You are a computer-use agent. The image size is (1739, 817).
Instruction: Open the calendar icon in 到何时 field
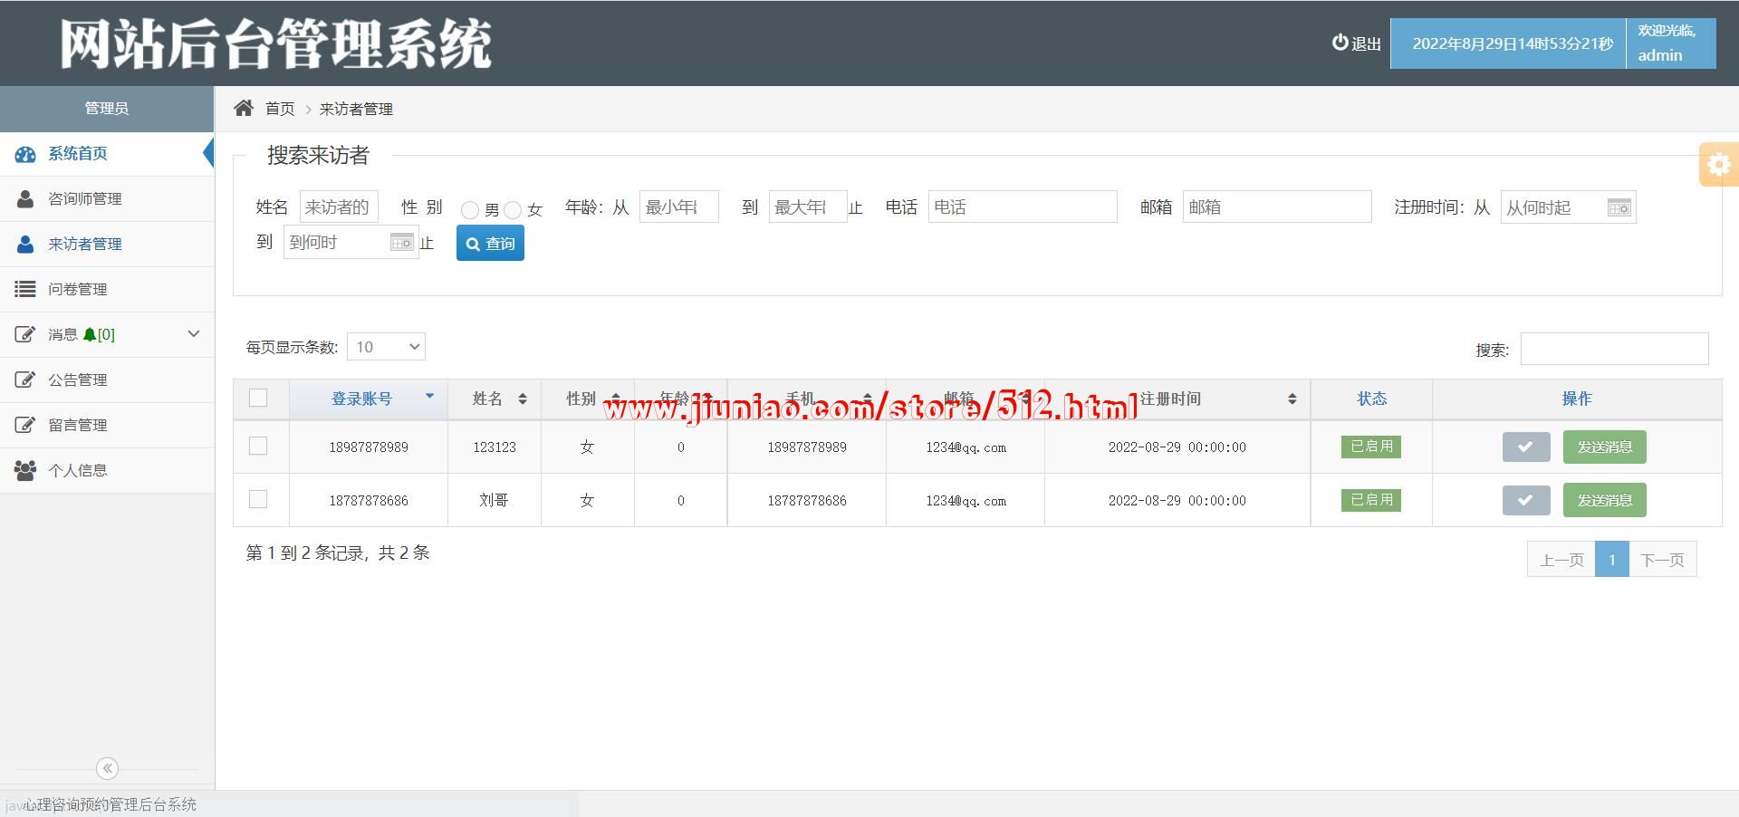click(x=401, y=243)
